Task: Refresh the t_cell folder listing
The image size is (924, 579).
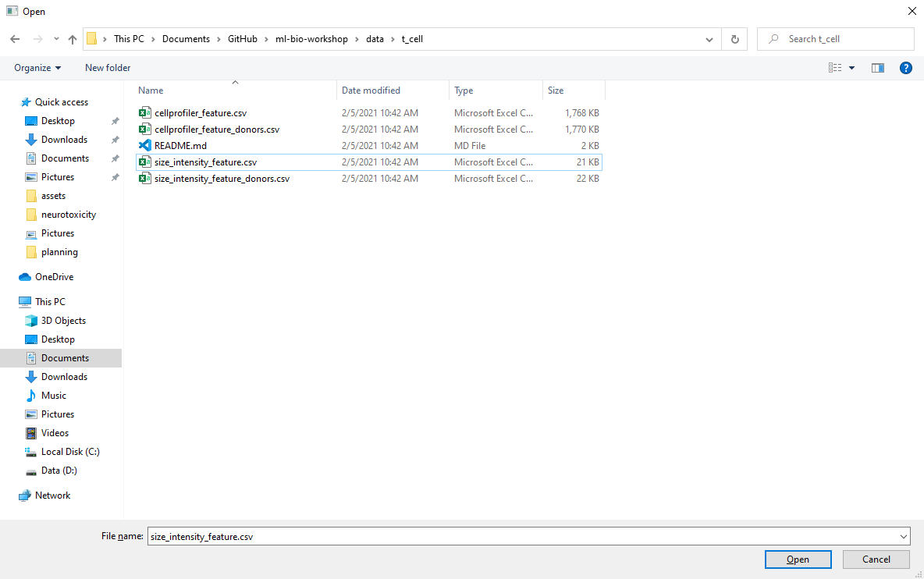Action: [x=734, y=39]
